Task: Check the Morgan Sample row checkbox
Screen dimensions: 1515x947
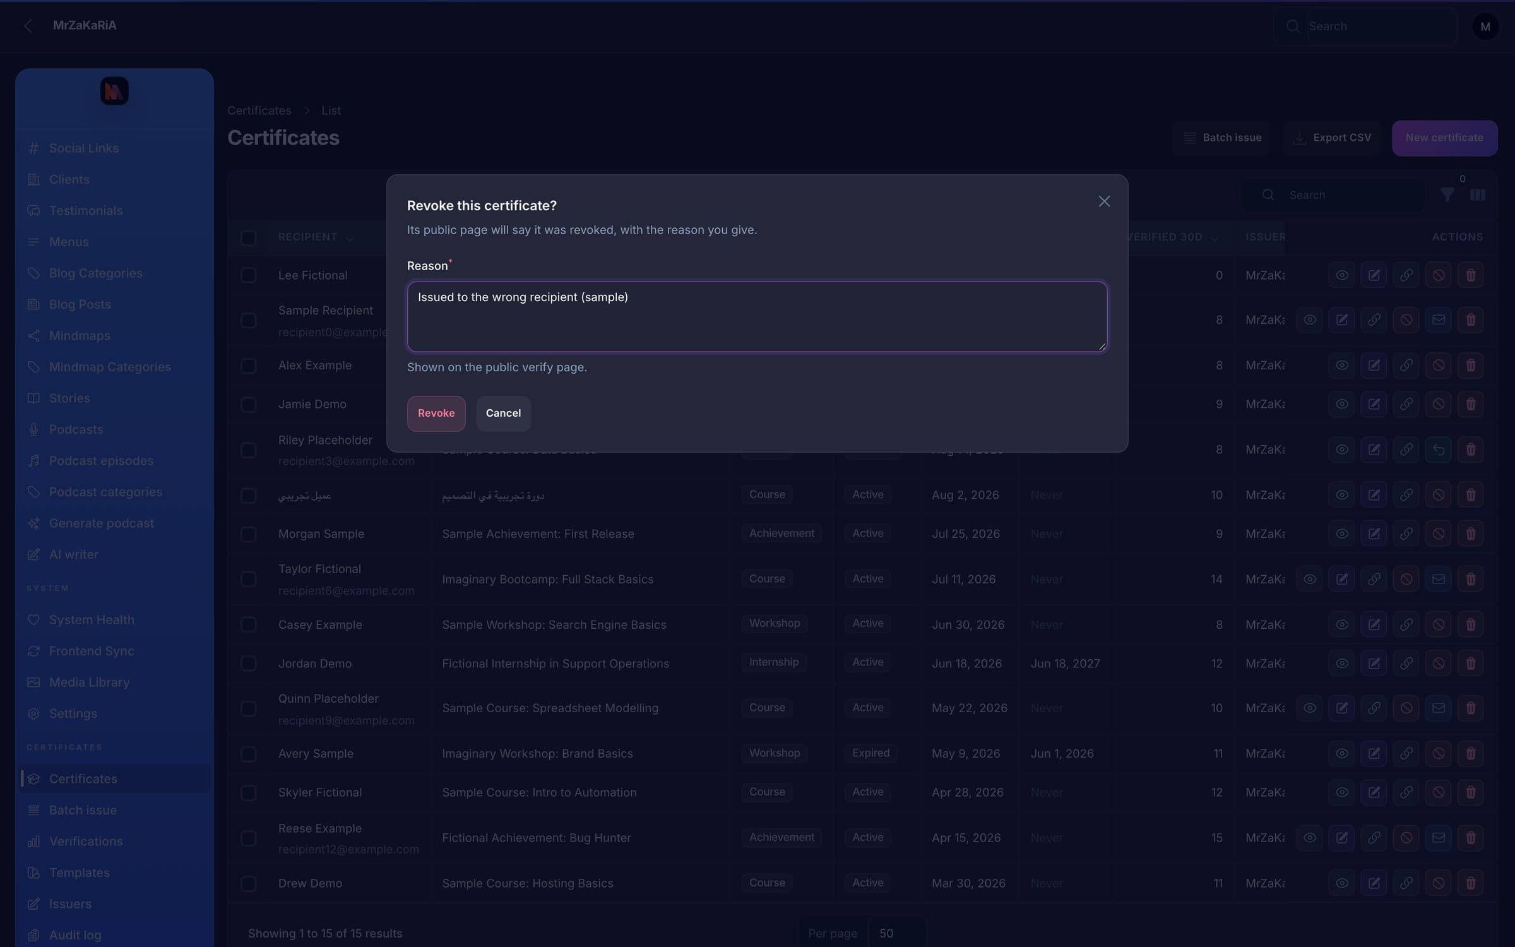Action: (249, 534)
